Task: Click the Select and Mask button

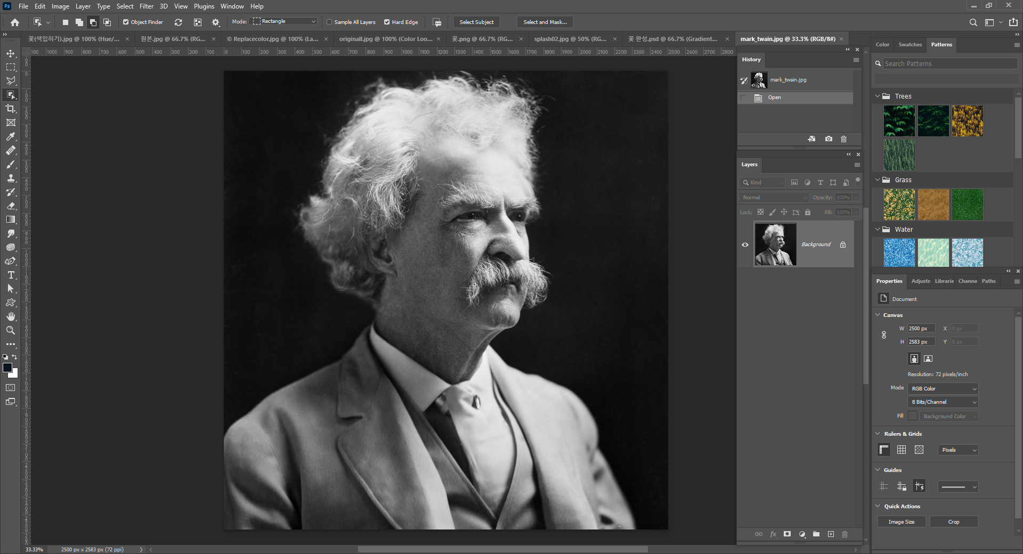Action: click(x=545, y=22)
